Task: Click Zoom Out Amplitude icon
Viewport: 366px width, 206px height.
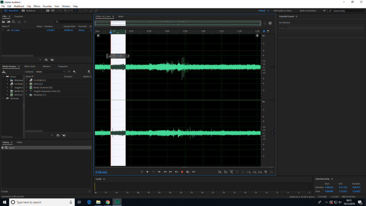Action: click(225, 172)
